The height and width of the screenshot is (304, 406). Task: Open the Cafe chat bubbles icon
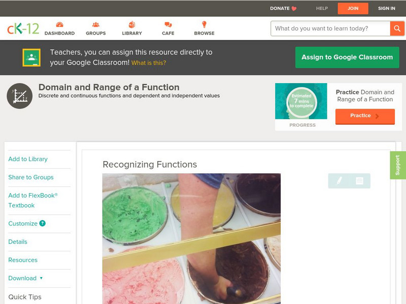[168, 25]
